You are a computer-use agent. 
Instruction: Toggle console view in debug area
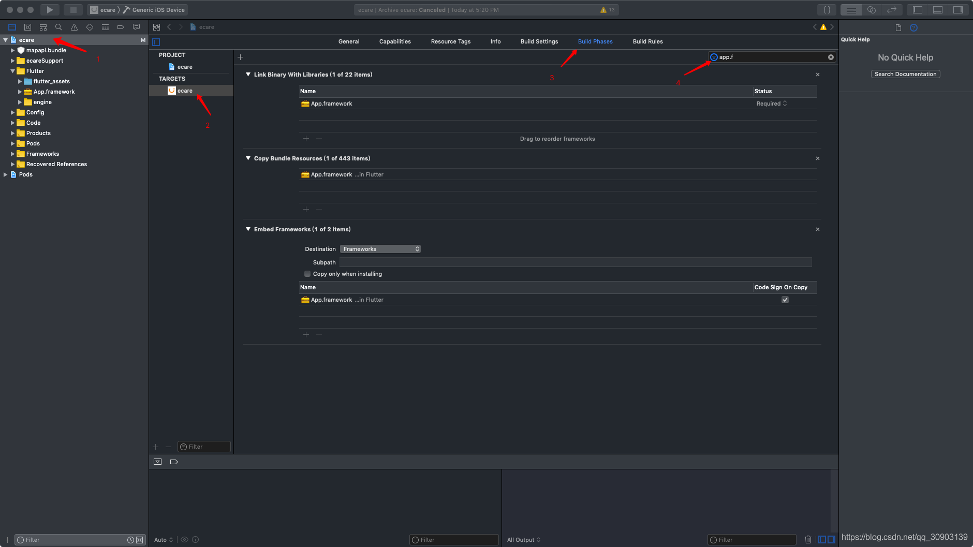pyautogui.click(x=831, y=540)
